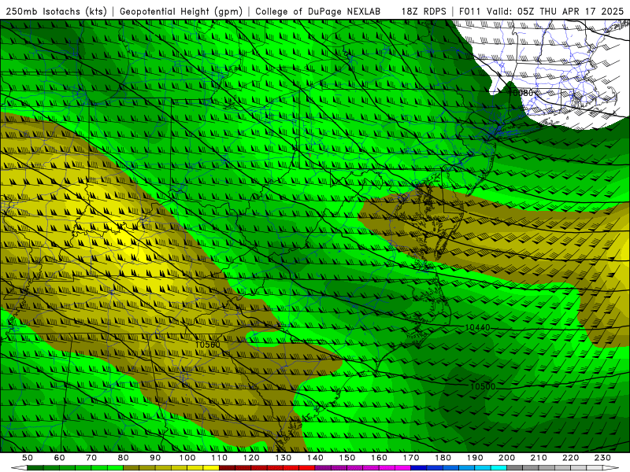Viewport: 630px width, 472px height.
Task: Click the 50 kt legend value
Action: pyautogui.click(x=28, y=458)
